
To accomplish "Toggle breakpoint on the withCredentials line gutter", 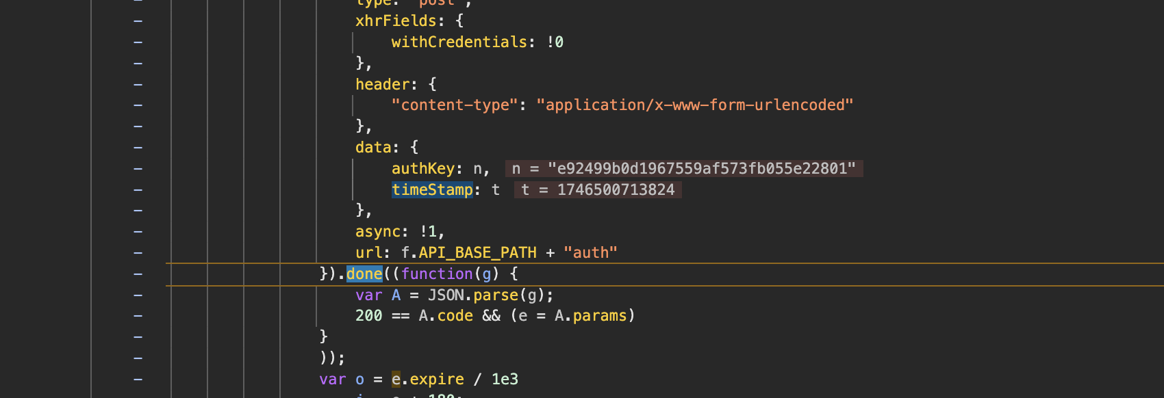I will click(138, 42).
